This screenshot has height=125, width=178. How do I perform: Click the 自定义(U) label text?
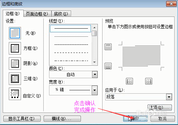32,96
